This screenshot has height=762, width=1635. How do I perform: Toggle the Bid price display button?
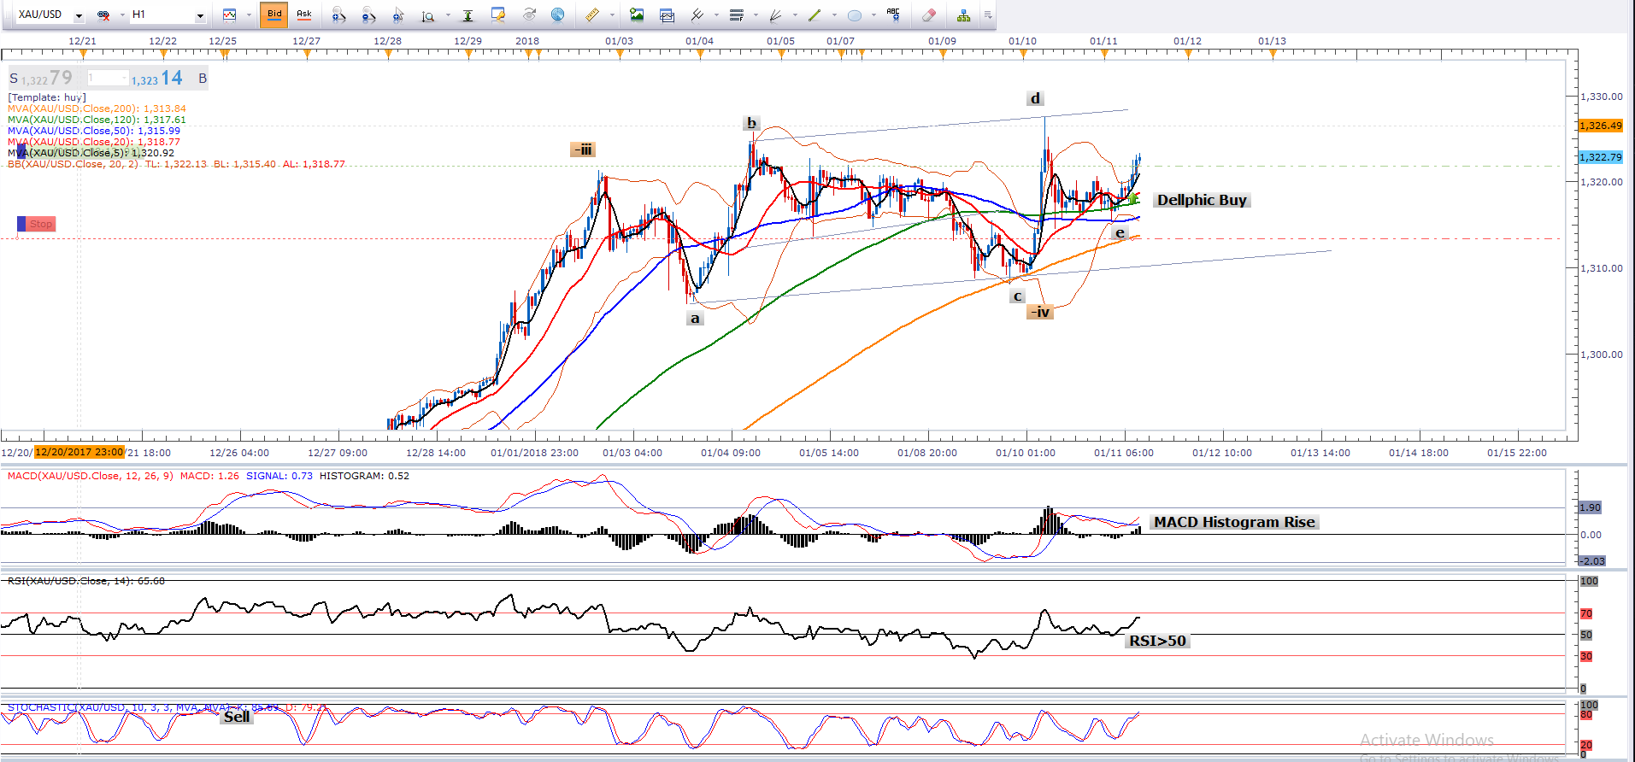click(274, 15)
